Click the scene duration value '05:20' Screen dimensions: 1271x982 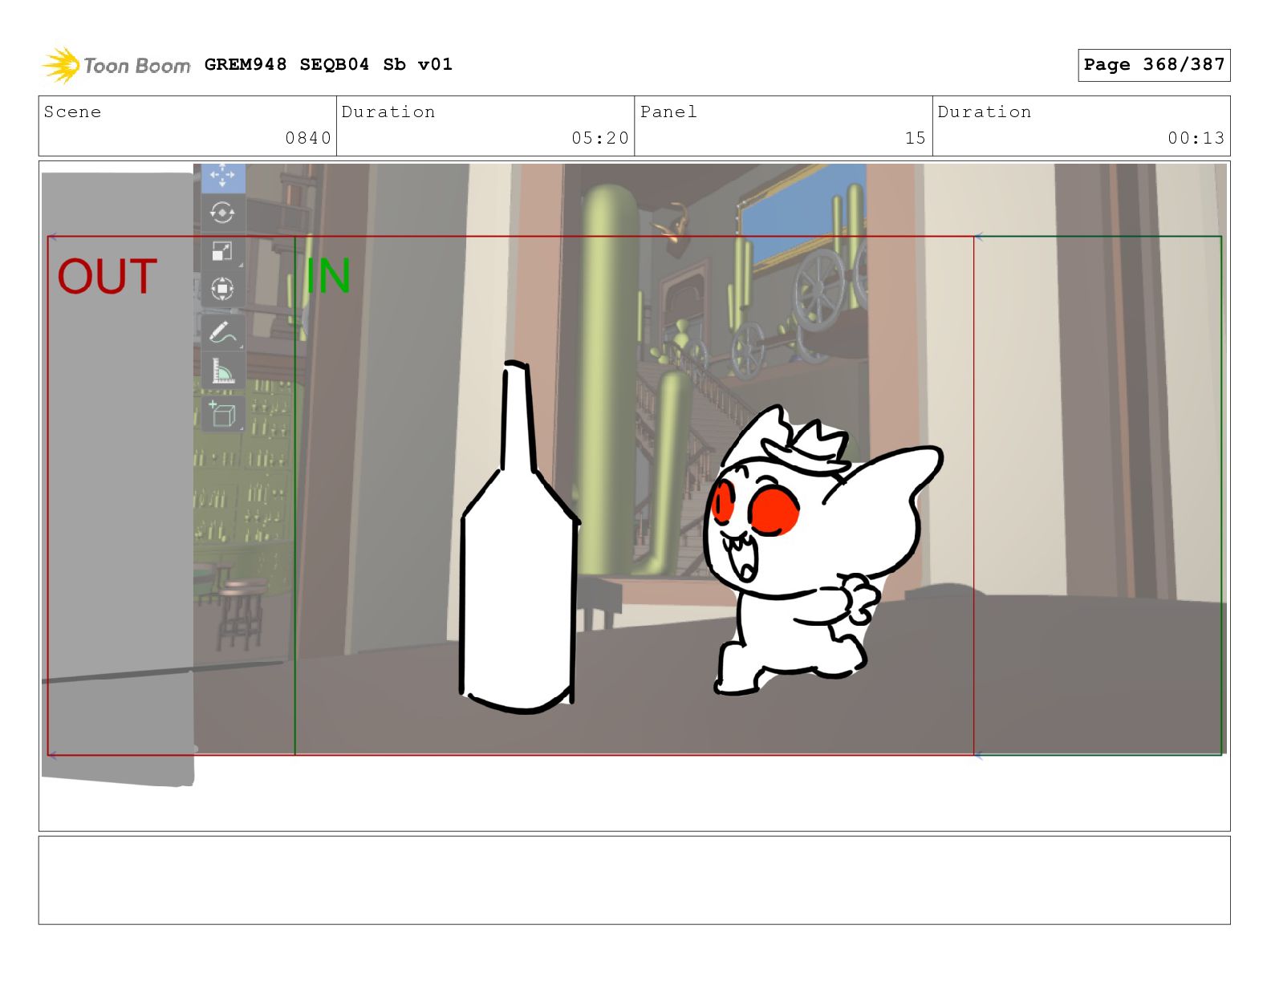pyautogui.click(x=600, y=138)
